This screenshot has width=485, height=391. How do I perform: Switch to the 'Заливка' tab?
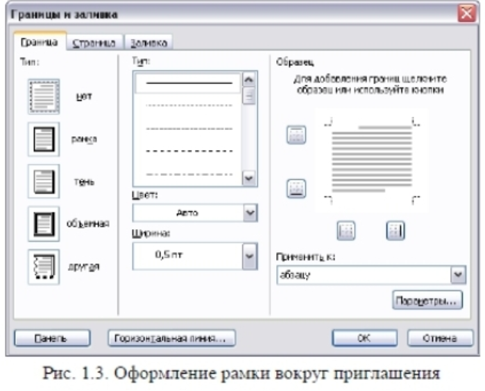(x=148, y=43)
